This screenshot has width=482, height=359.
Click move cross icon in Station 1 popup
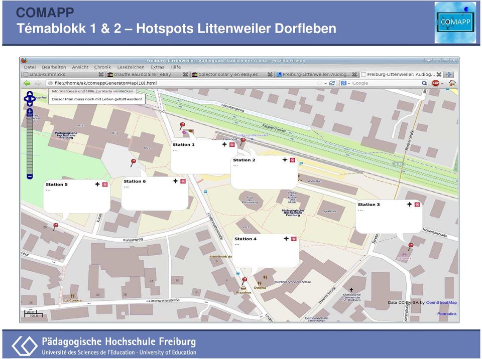224,144
